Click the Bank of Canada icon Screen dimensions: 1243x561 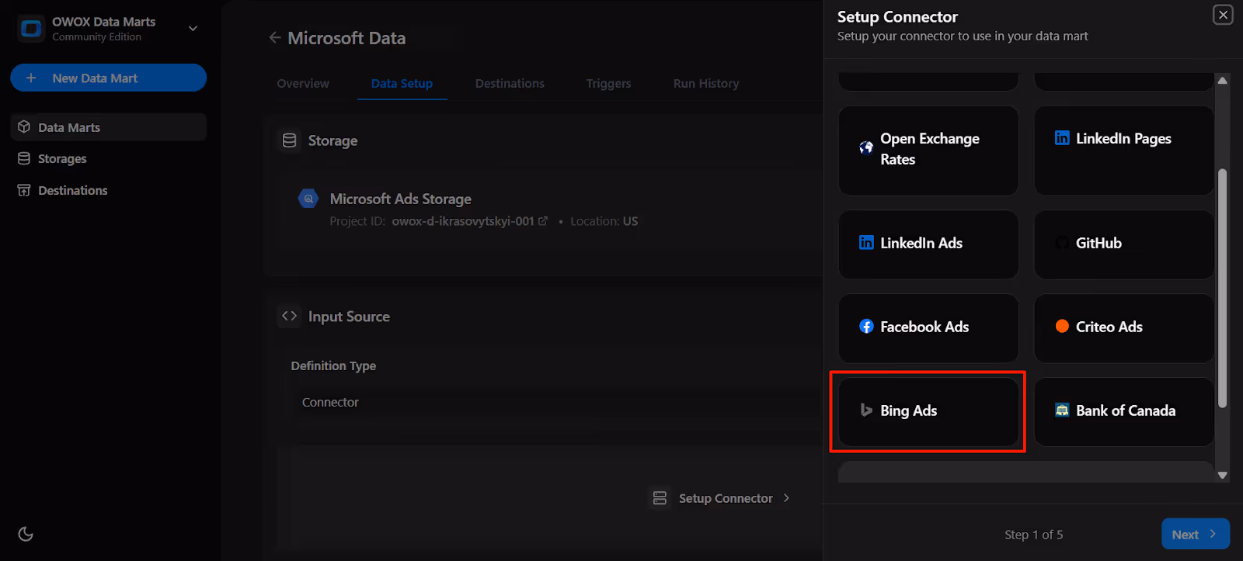click(1062, 410)
